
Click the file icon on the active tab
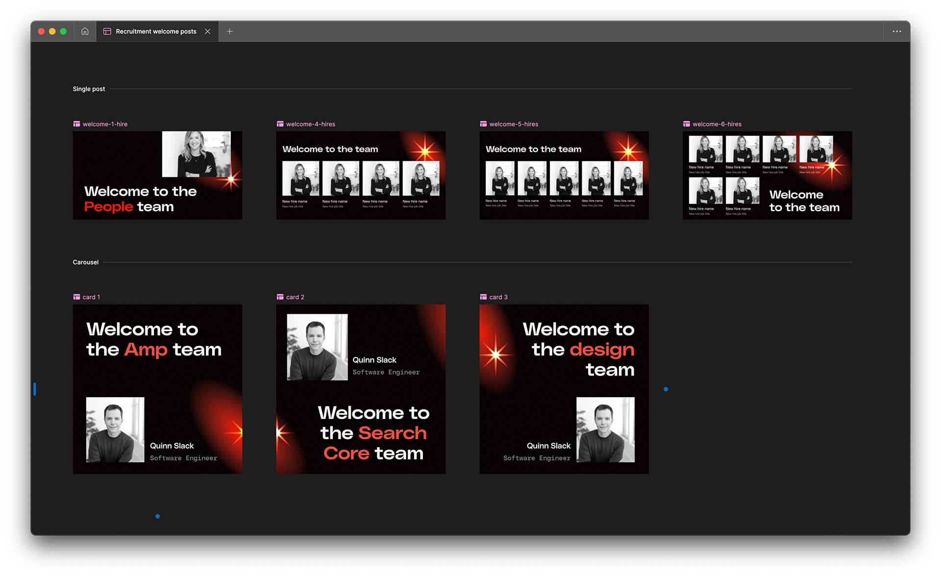(x=107, y=31)
